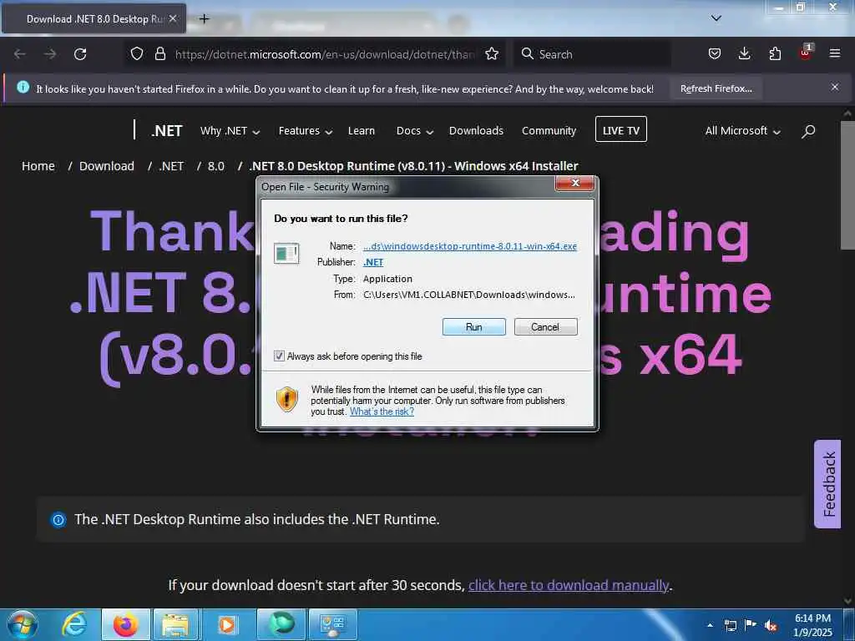Click the click here to download manually link
This screenshot has height=641, width=855.
click(569, 585)
